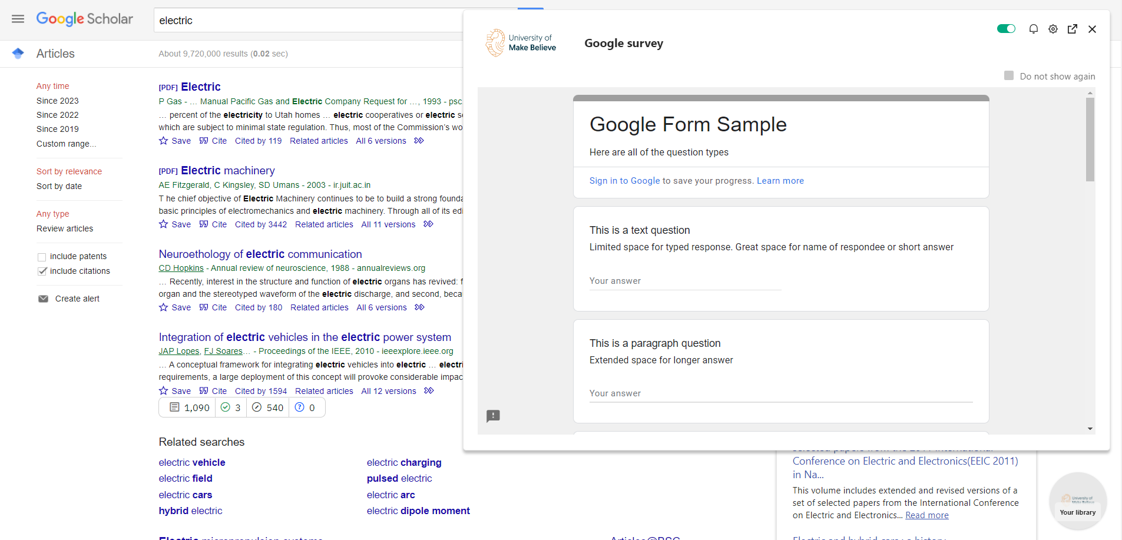Click 'Learn more' link in the form

[x=780, y=181]
